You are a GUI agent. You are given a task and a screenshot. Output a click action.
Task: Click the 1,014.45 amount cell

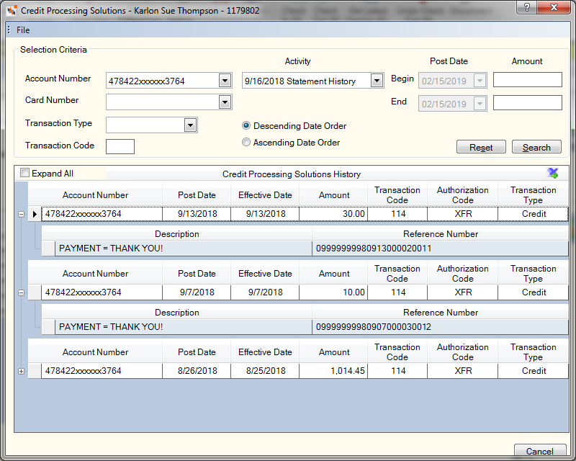(x=333, y=371)
